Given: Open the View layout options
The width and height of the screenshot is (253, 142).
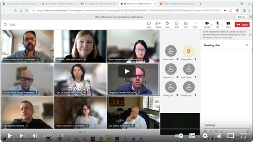Looking at the screenshot, I should pos(186,25).
